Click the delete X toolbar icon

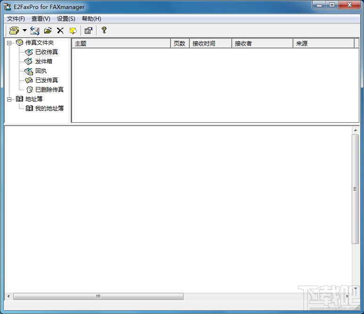pyautogui.click(x=60, y=31)
